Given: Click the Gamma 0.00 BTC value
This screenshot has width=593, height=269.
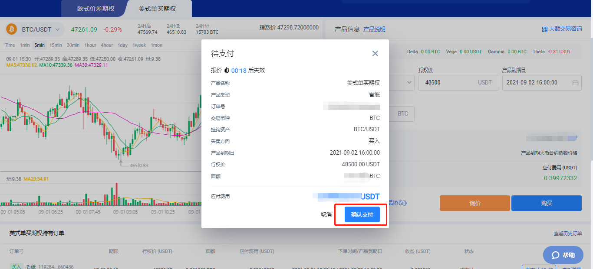Looking at the screenshot, I should click(507, 52).
